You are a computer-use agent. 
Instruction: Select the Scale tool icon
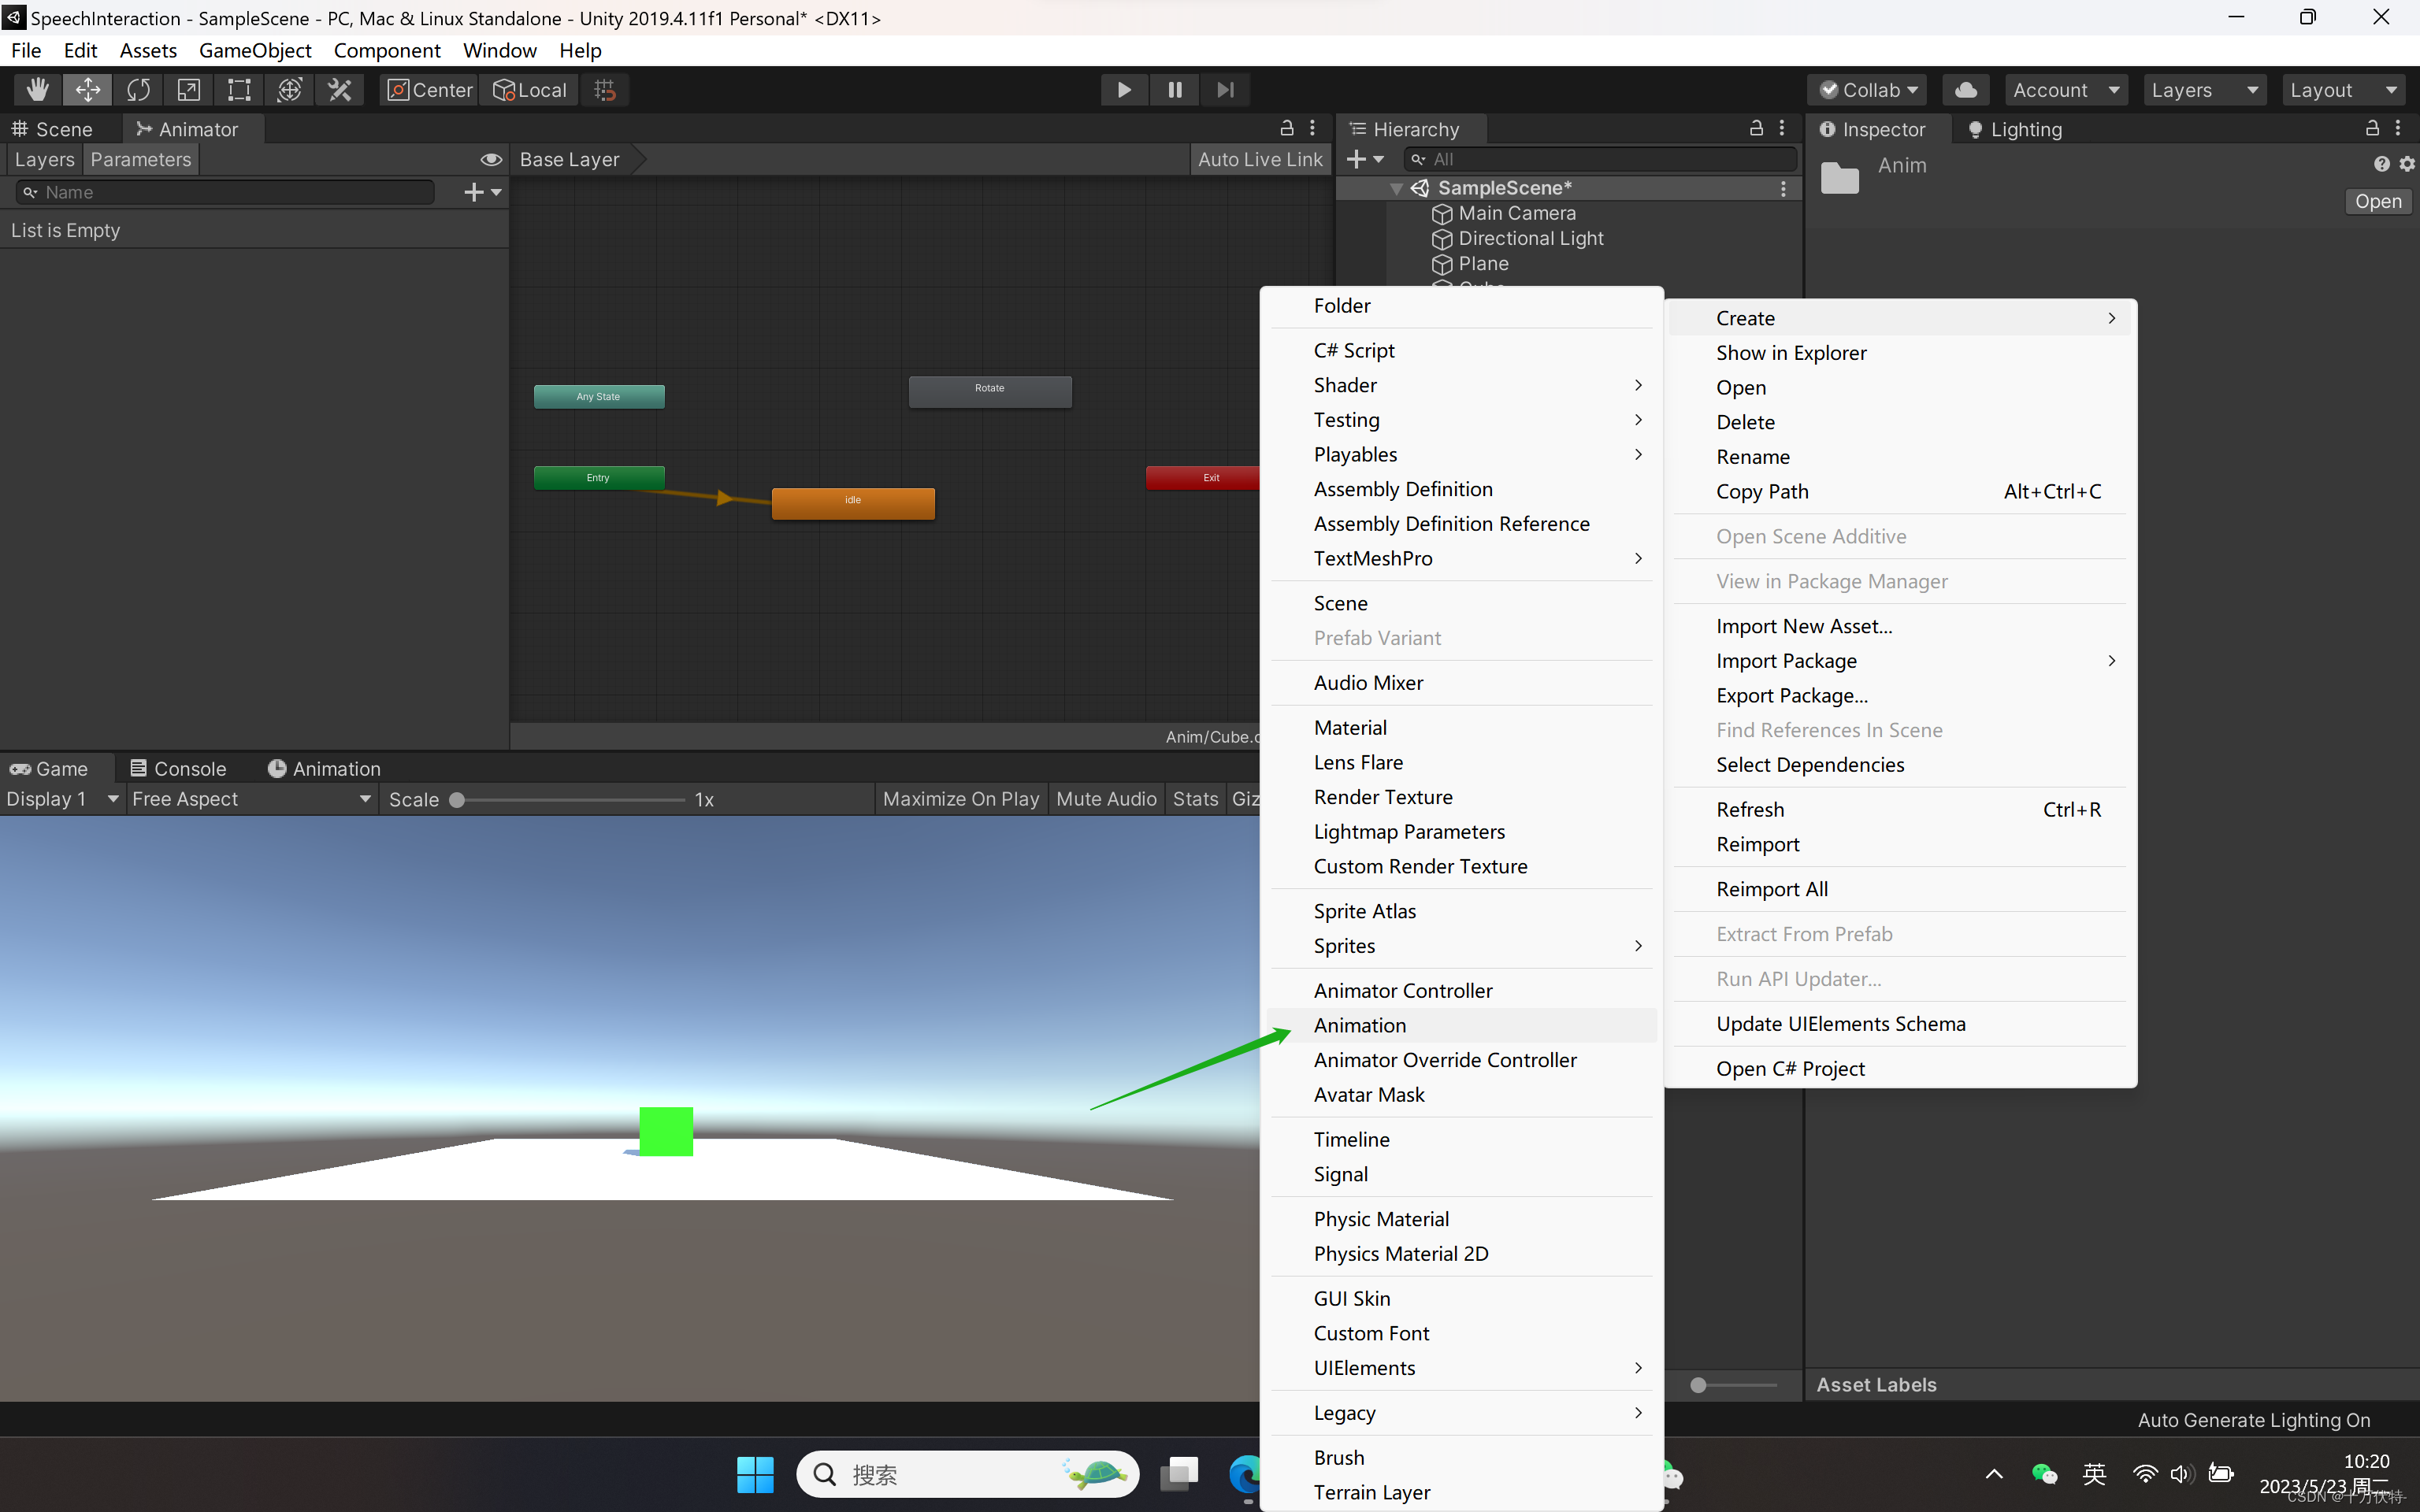click(x=188, y=90)
